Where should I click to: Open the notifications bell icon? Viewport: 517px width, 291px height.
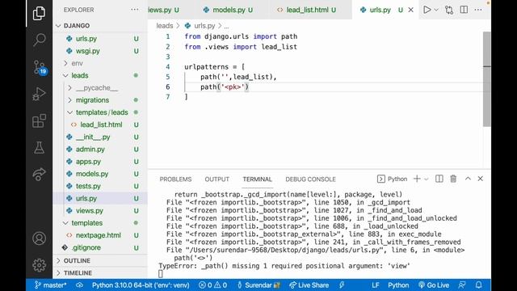pyautogui.click(x=479, y=285)
